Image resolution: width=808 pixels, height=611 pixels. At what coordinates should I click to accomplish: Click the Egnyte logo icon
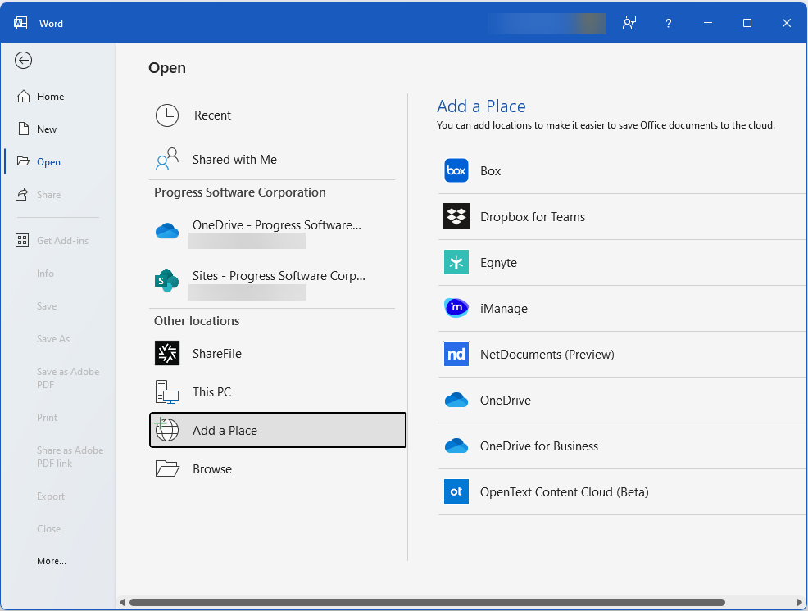(456, 262)
